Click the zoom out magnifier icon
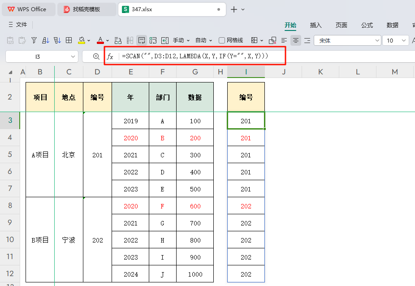This screenshot has height=286, width=415. [96, 56]
